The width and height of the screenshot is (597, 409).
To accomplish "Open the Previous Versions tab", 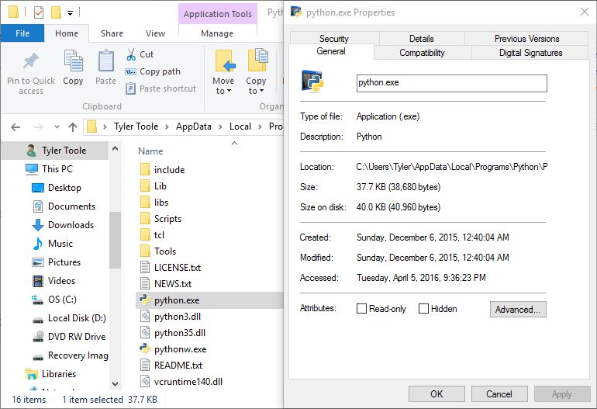I will tap(526, 39).
